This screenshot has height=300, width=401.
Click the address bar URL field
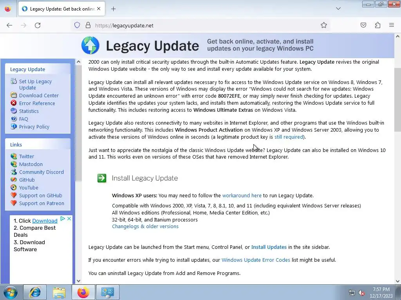tap(200, 25)
